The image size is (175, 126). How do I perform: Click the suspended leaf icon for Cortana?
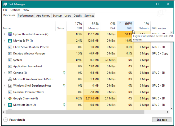point(64,73)
